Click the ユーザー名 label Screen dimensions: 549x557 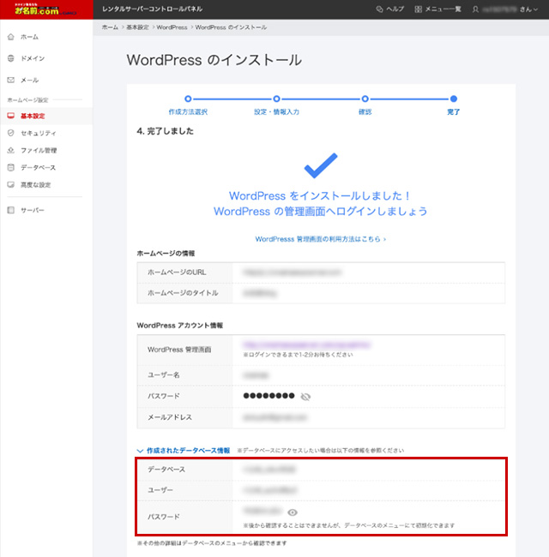164,374
